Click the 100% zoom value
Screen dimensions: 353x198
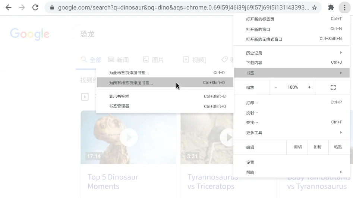[293, 87]
